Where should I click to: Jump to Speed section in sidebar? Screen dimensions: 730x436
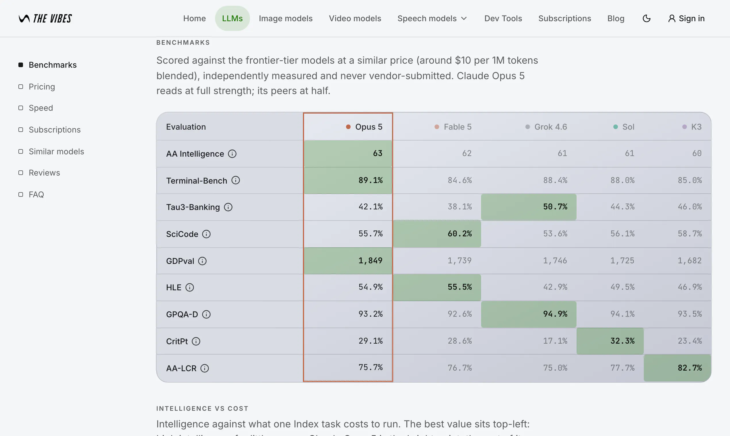(x=41, y=108)
